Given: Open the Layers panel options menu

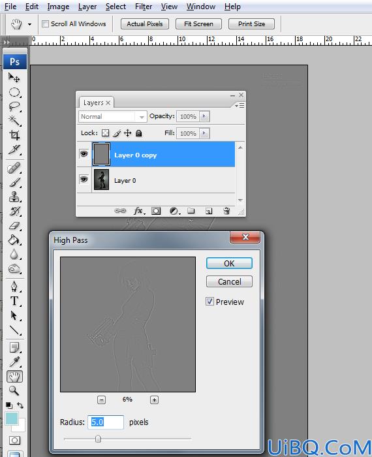Looking at the screenshot, I should coord(240,105).
